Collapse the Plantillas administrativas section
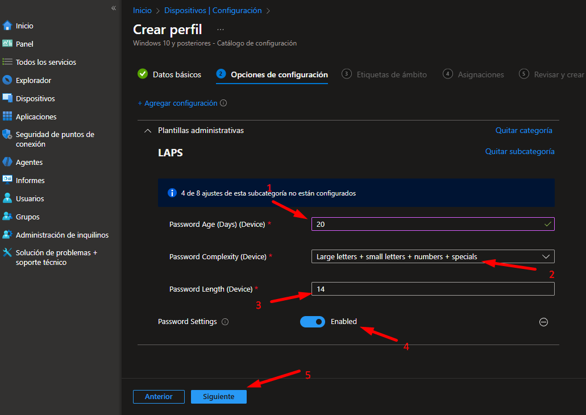The width and height of the screenshot is (586, 415). point(148,131)
